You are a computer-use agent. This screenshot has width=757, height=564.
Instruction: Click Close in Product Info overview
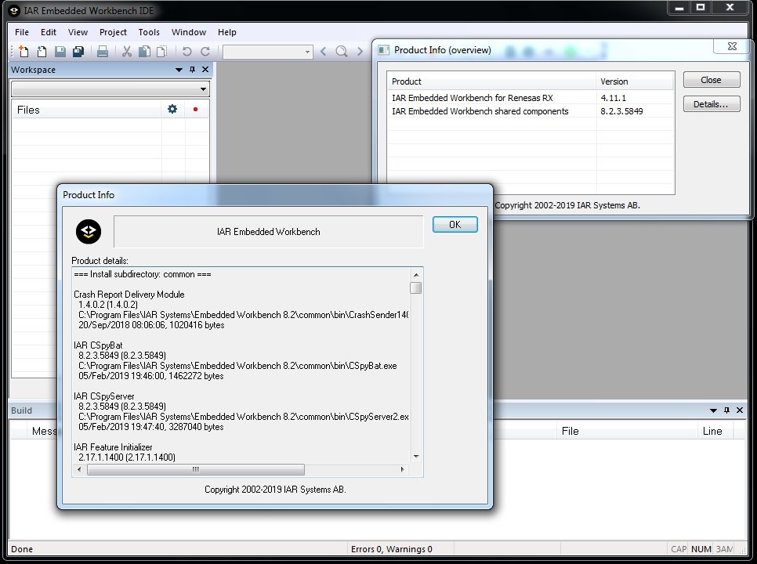pyautogui.click(x=711, y=80)
